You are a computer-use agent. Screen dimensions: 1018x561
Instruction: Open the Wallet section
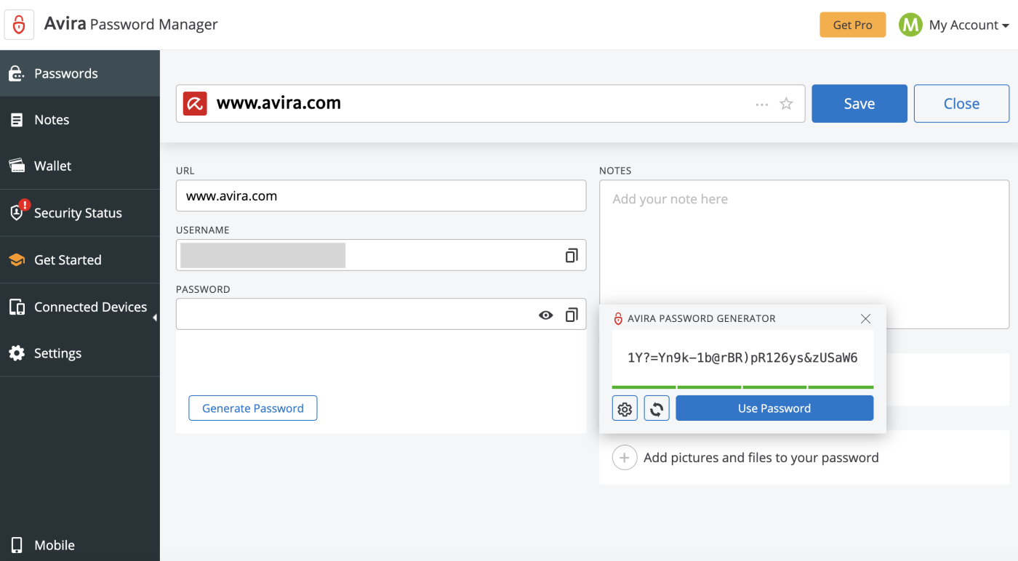click(52, 166)
